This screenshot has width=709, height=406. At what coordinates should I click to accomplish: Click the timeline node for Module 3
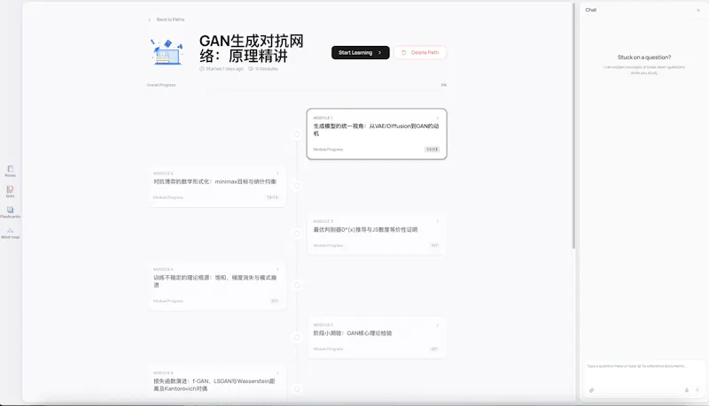297,234
